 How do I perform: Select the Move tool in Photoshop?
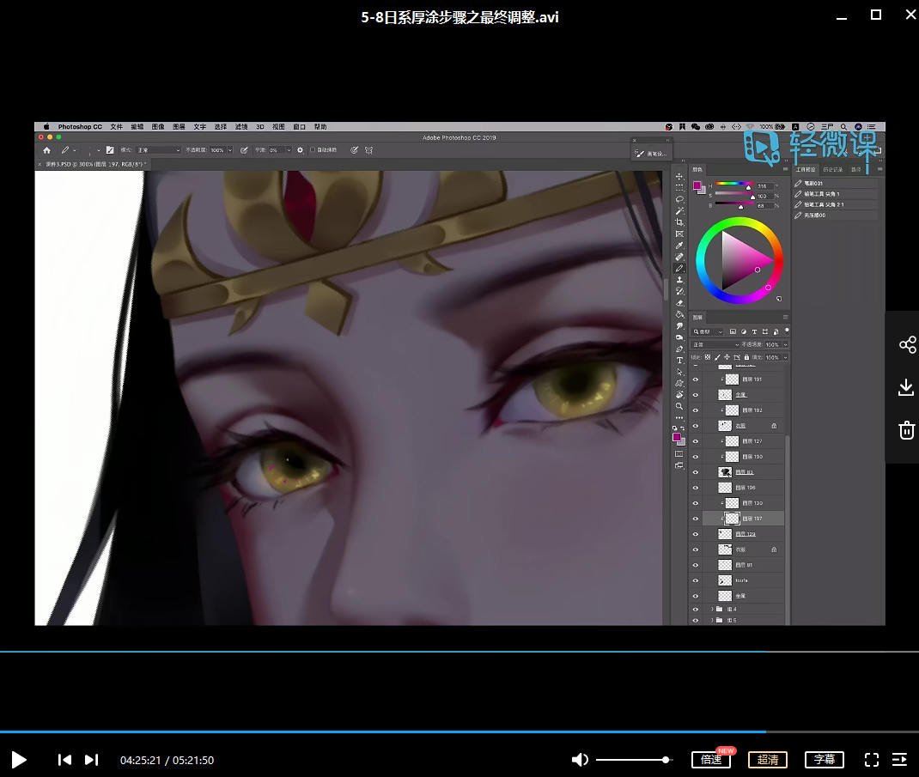(679, 176)
